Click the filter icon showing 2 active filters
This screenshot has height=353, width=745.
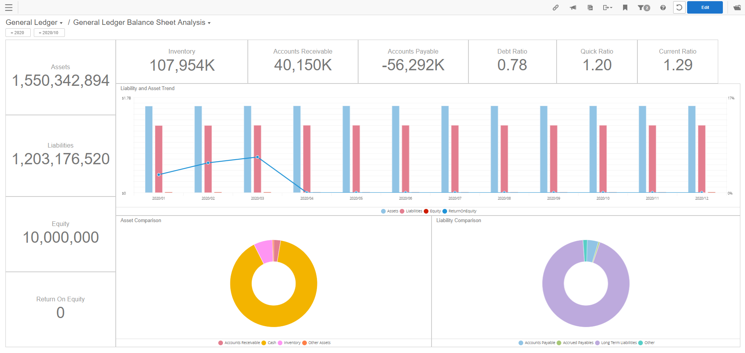click(x=643, y=7)
